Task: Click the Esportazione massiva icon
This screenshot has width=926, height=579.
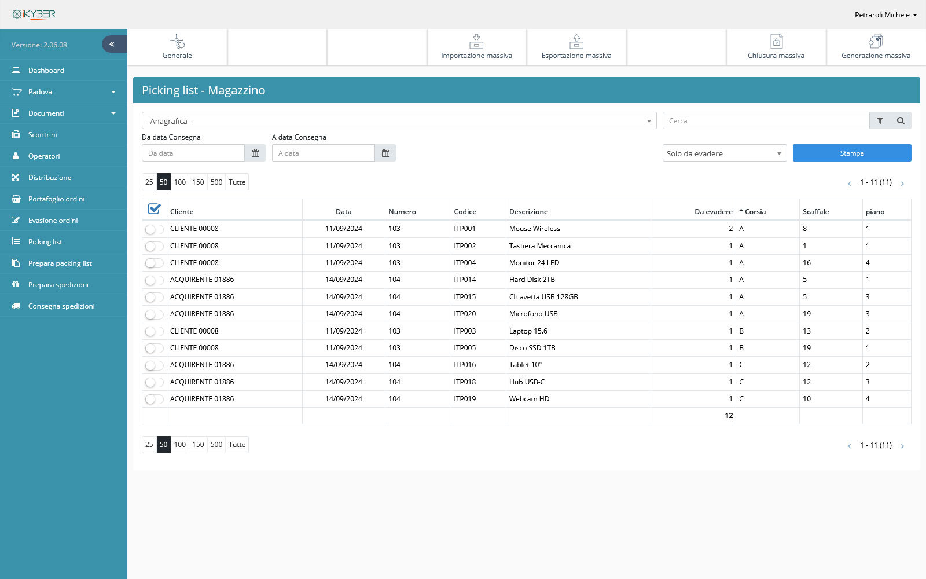Action: [x=576, y=42]
